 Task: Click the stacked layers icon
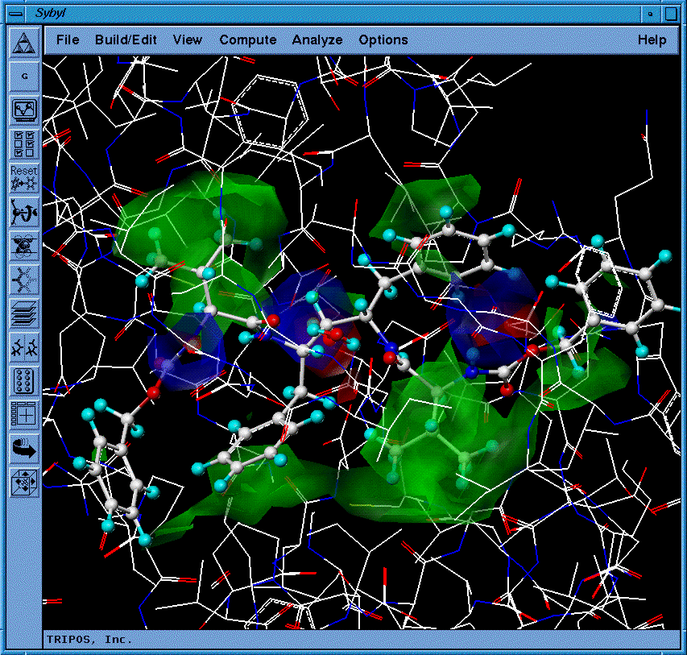click(24, 313)
